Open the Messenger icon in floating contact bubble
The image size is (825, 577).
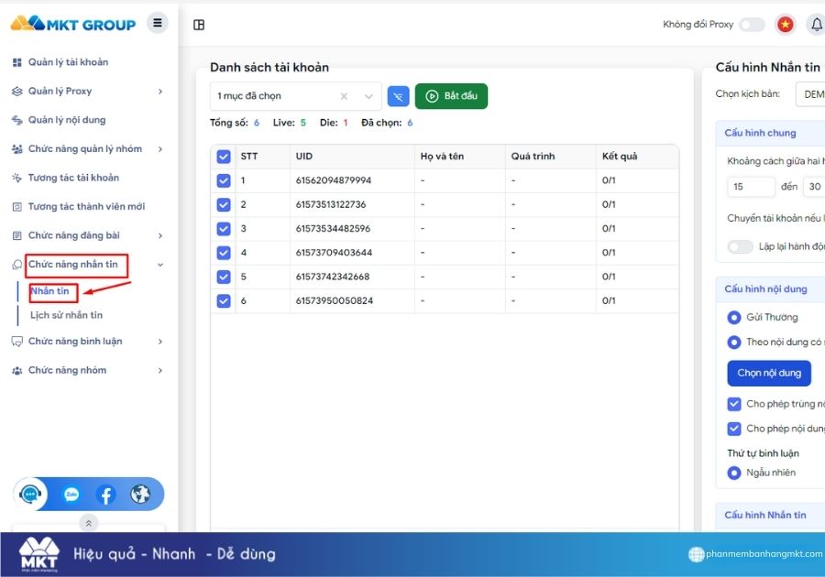(x=71, y=494)
